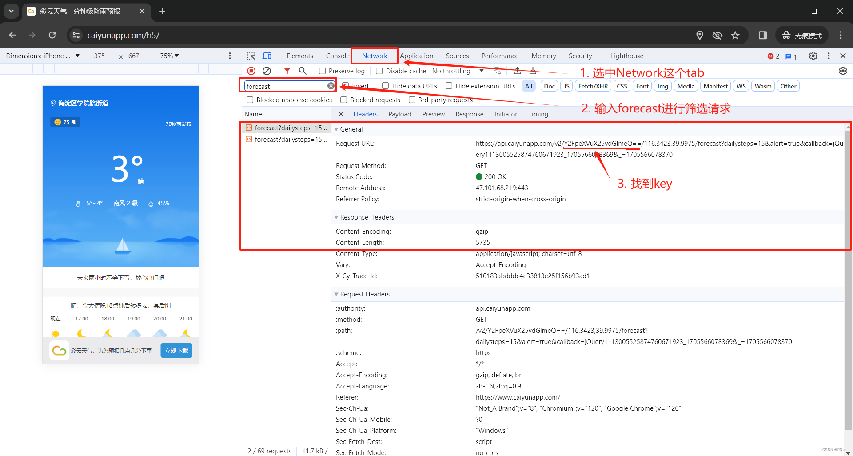The height and width of the screenshot is (456, 853).
Task: Switch to the Console tab
Action: click(x=338, y=56)
